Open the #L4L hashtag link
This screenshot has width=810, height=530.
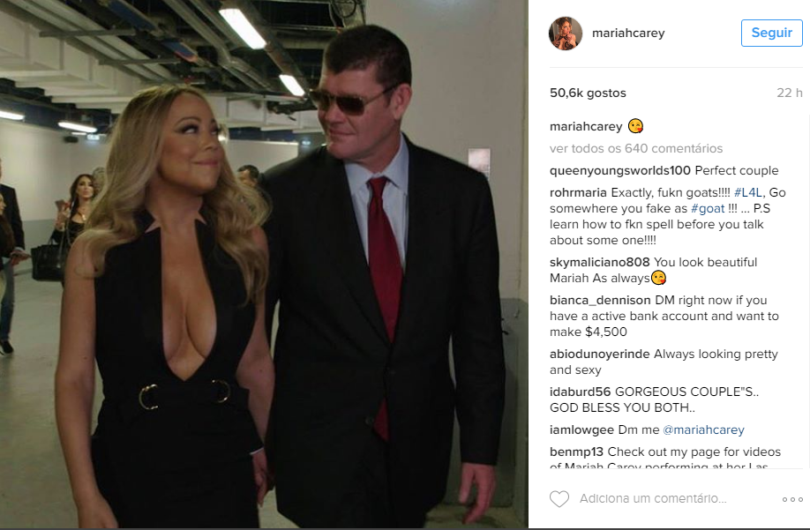(x=748, y=193)
